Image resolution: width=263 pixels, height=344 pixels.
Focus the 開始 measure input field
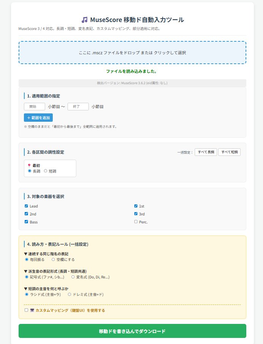click(x=35, y=107)
